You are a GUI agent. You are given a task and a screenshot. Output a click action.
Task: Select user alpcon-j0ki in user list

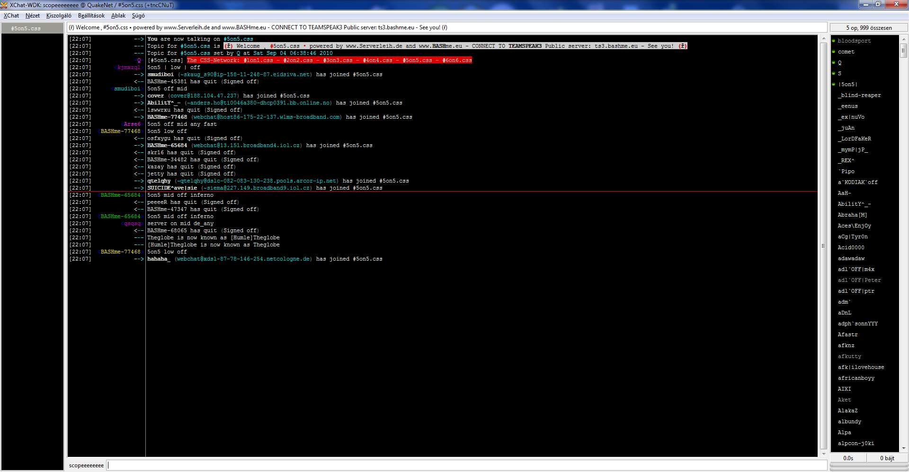point(856,443)
